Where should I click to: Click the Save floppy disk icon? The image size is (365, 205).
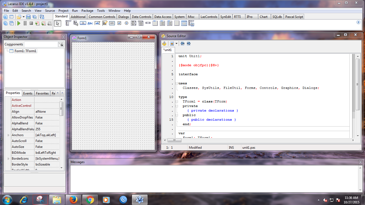click(x=28, y=17)
